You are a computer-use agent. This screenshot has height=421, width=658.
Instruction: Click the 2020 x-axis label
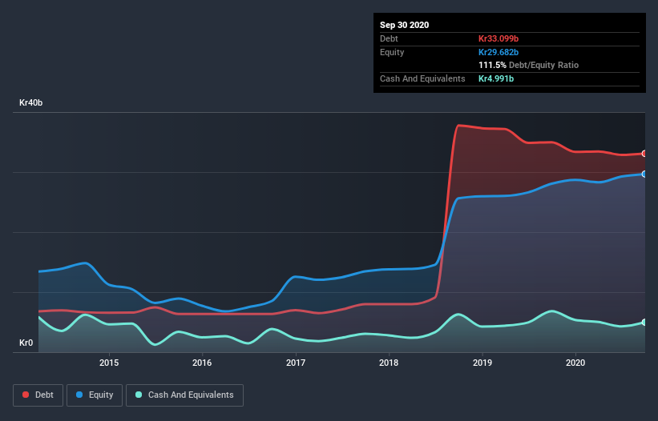575,363
